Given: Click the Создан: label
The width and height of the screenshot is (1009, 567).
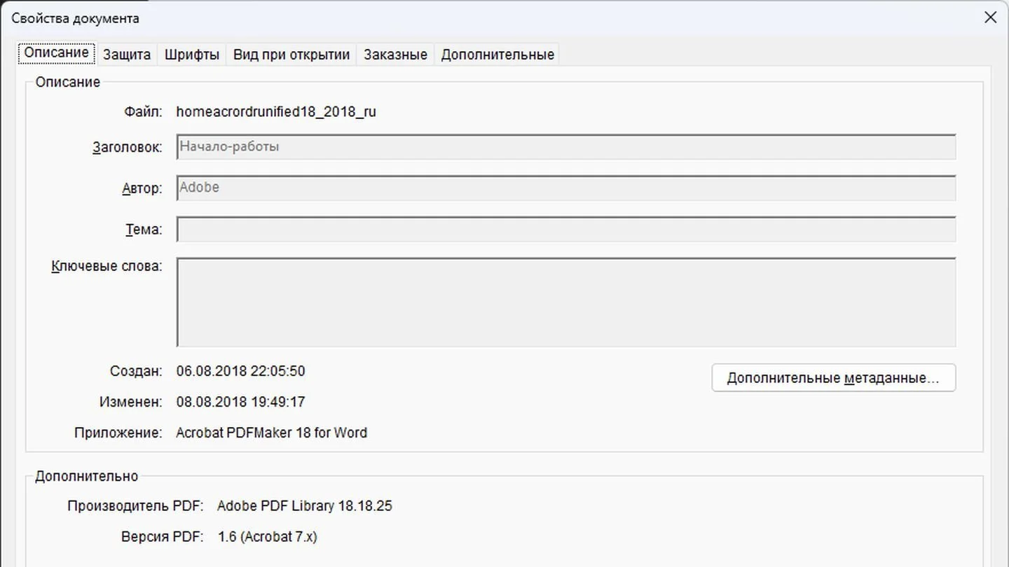Looking at the screenshot, I should click(x=136, y=371).
